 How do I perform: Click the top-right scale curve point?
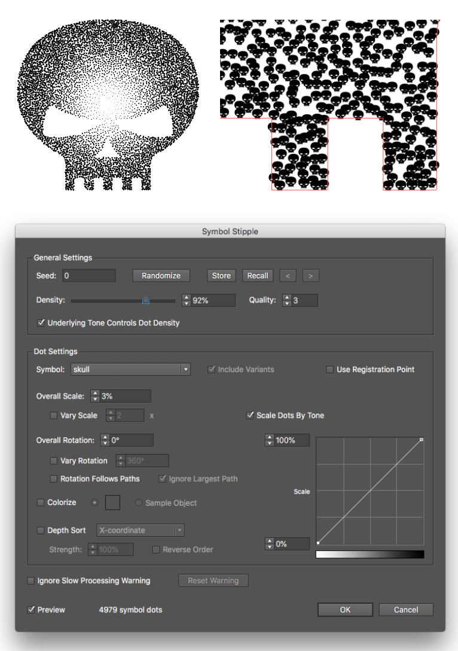click(422, 439)
